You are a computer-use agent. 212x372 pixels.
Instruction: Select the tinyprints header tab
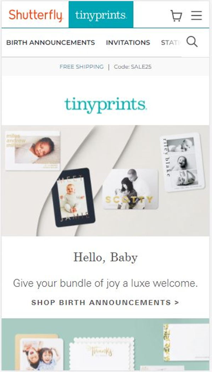click(x=101, y=15)
